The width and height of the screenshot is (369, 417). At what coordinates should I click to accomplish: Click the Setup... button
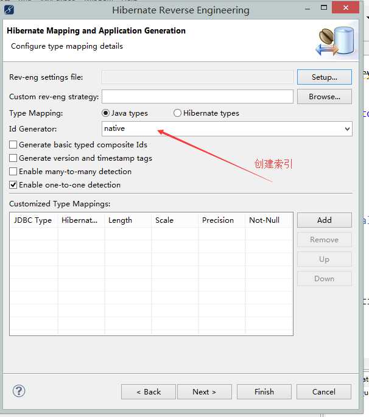point(325,77)
